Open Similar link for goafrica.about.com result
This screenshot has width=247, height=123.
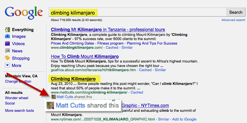[x=160, y=70]
